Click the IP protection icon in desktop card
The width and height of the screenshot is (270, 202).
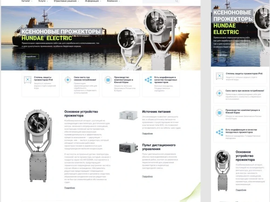[x=28, y=80]
